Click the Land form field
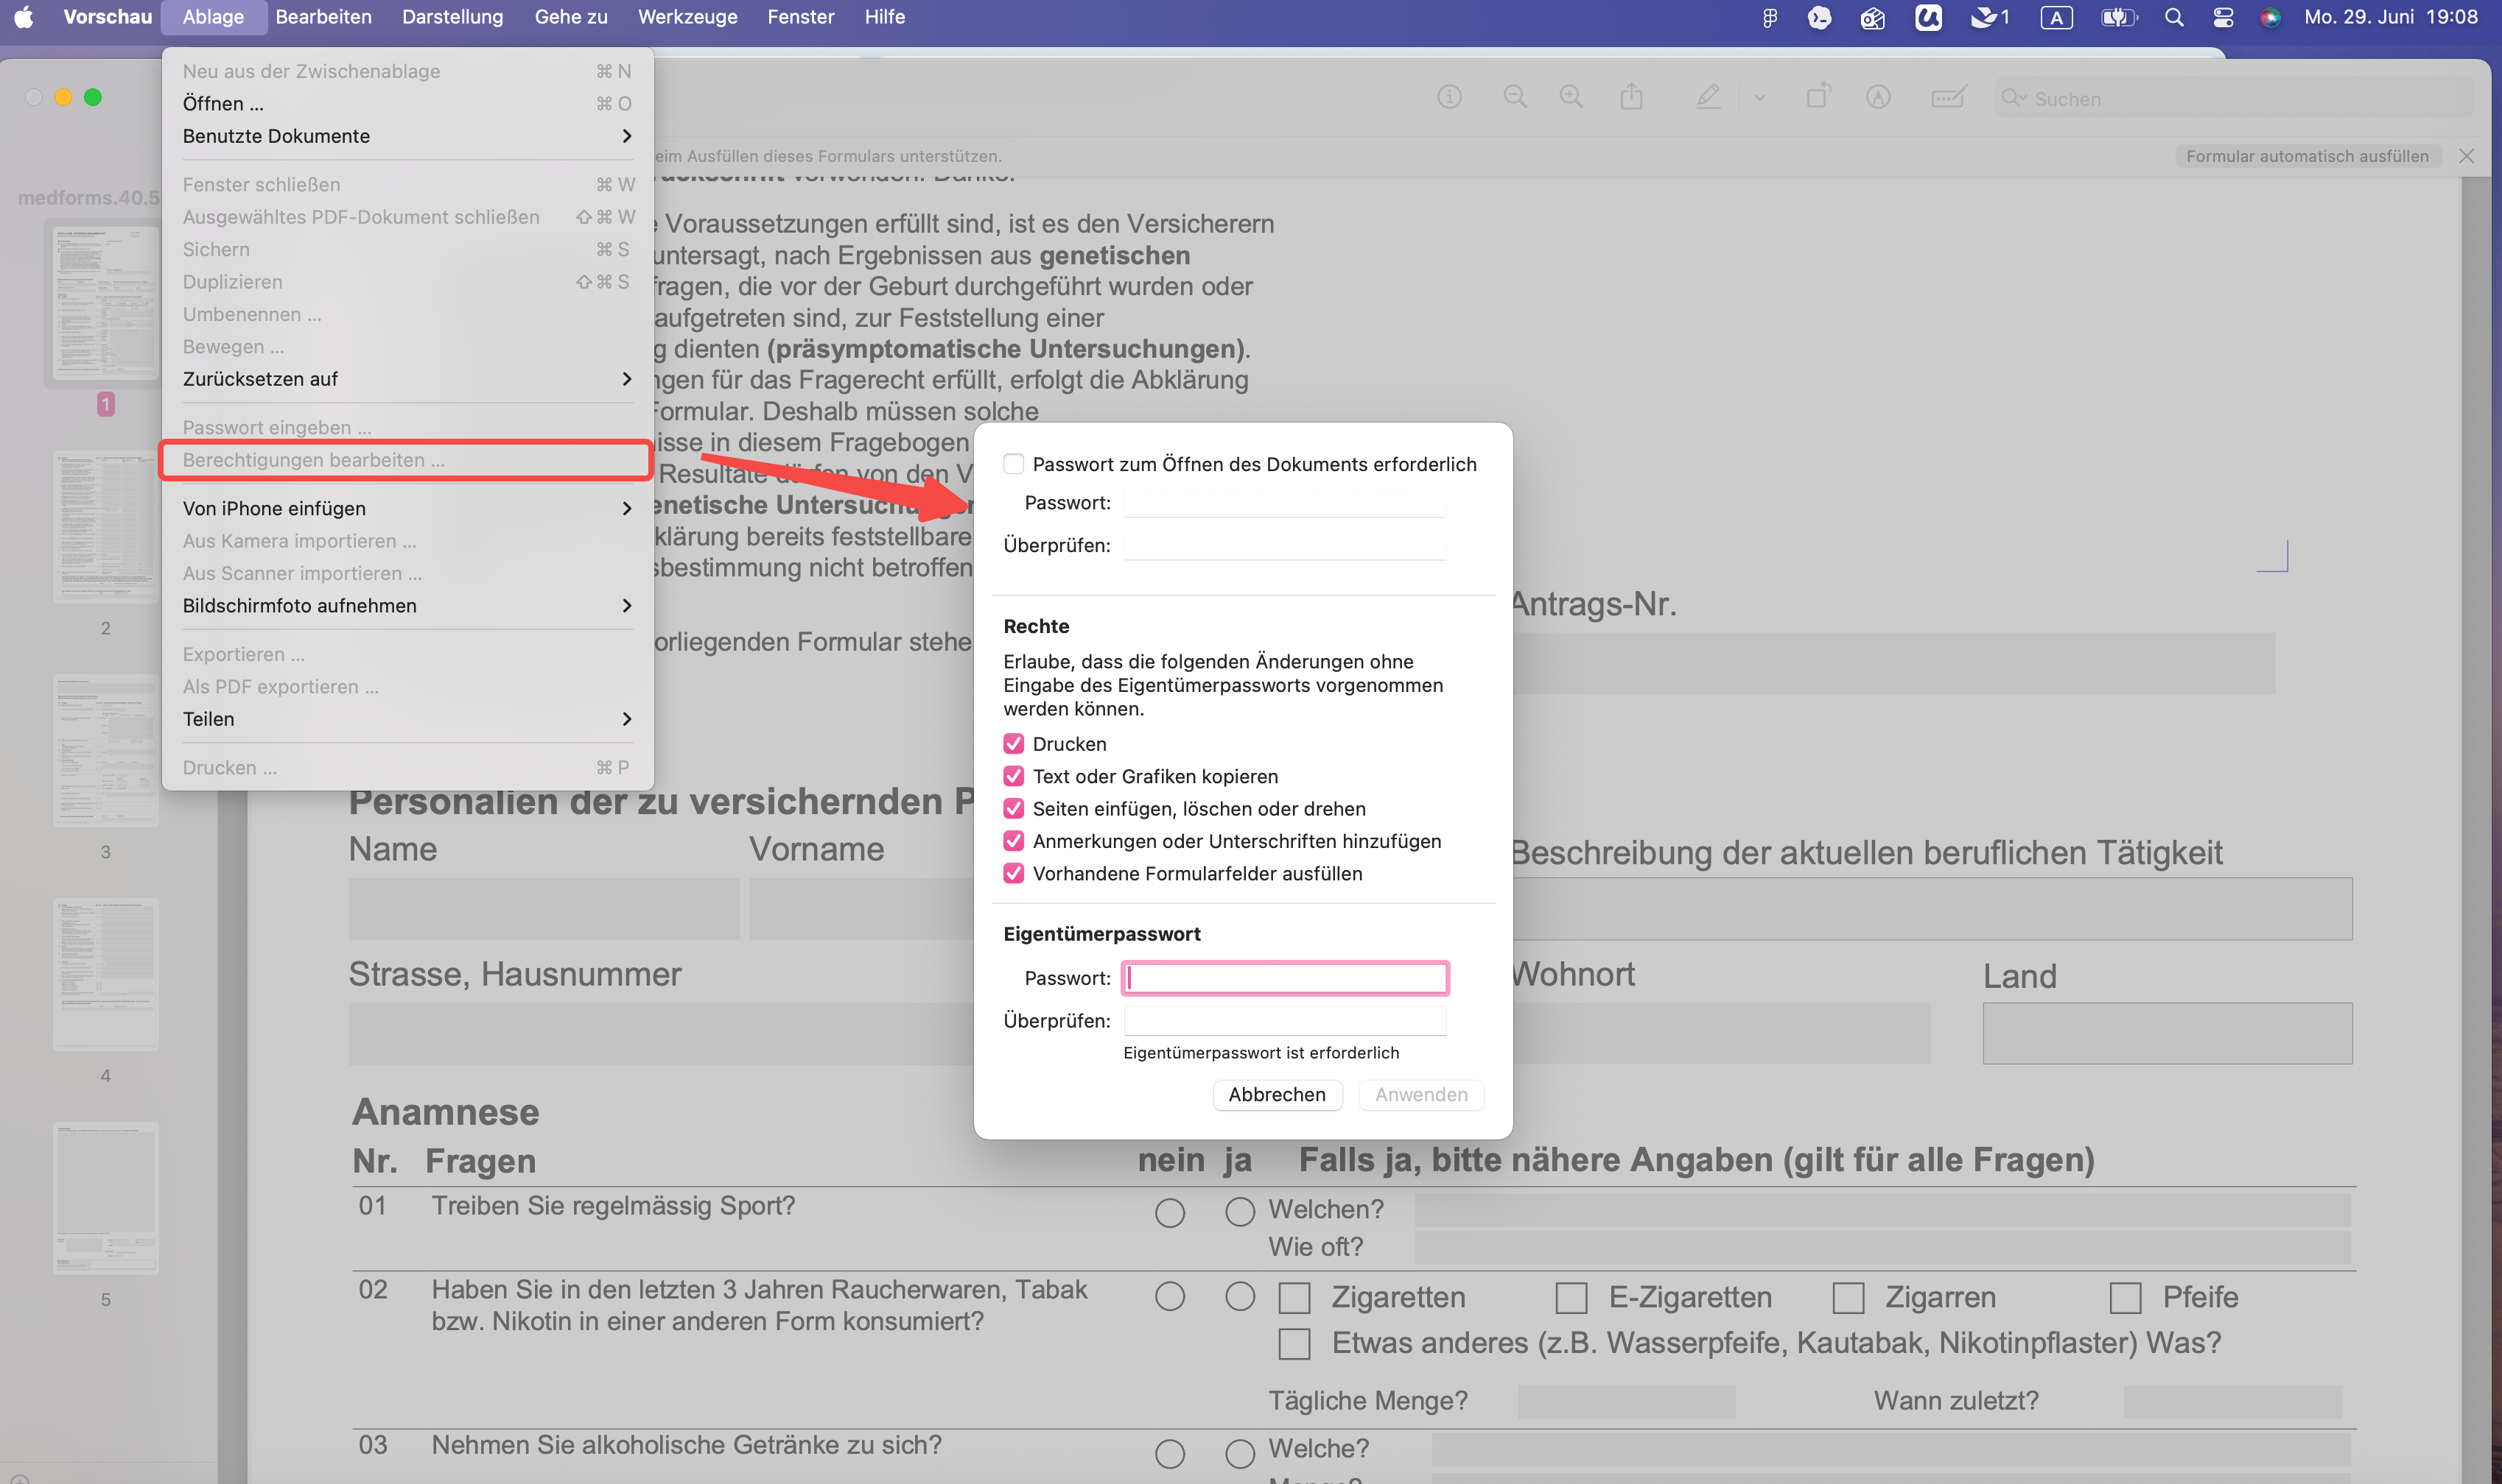Screen dimensions: 2502x1484 click(x=2167, y=1033)
